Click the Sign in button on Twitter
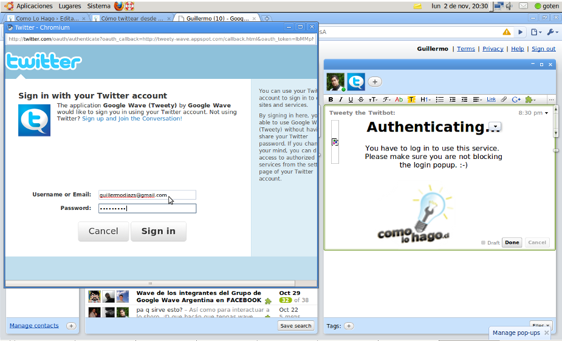This screenshot has width=562, height=341. click(x=159, y=231)
